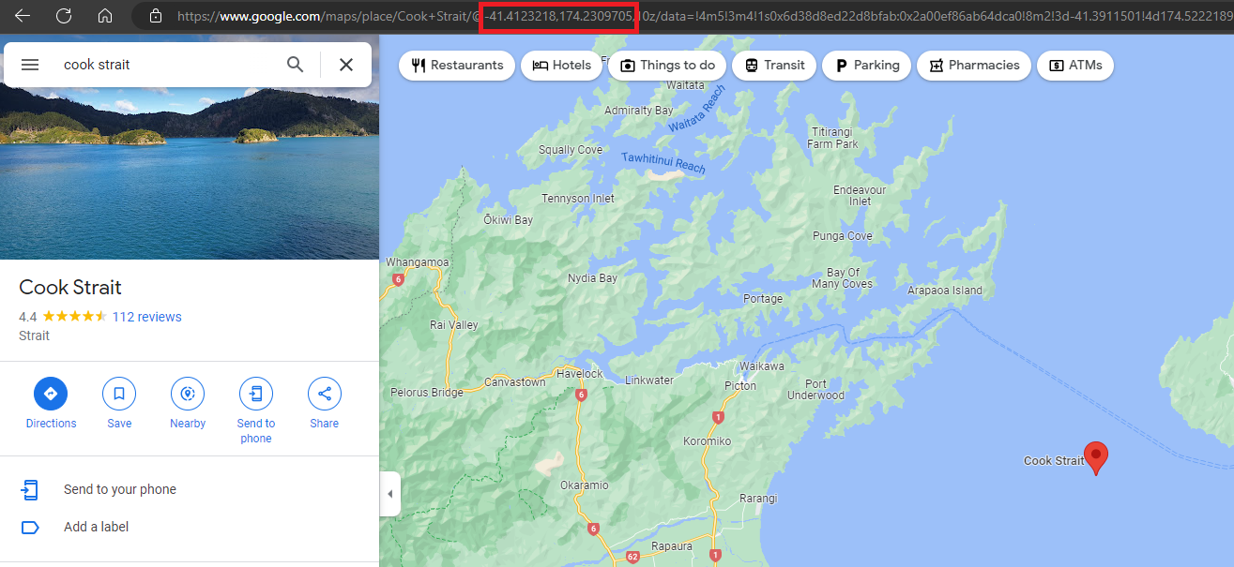Click the Pelorus Bridge label
Image resolution: width=1234 pixels, height=567 pixels.
point(427,393)
